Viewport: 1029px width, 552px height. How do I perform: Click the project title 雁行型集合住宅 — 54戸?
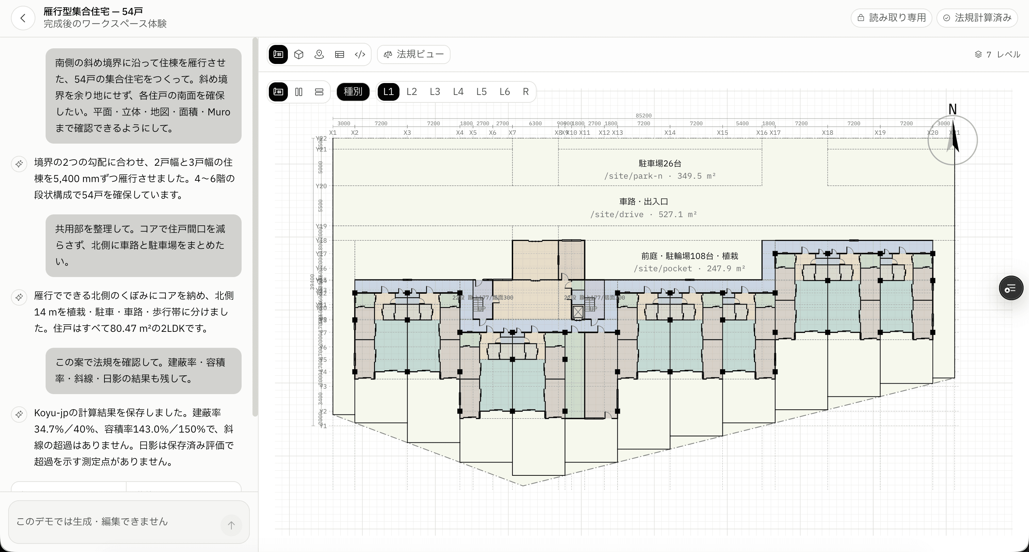pyautogui.click(x=93, y=11)
